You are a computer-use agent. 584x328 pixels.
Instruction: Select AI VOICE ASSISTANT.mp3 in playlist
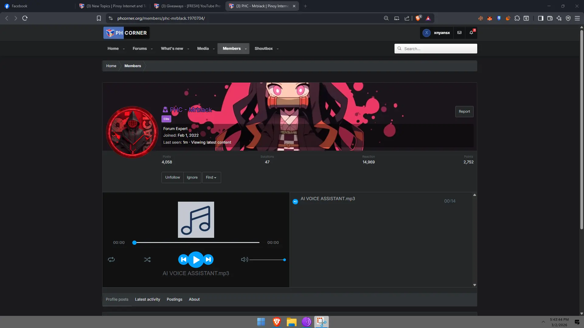[x=328, y=199]
